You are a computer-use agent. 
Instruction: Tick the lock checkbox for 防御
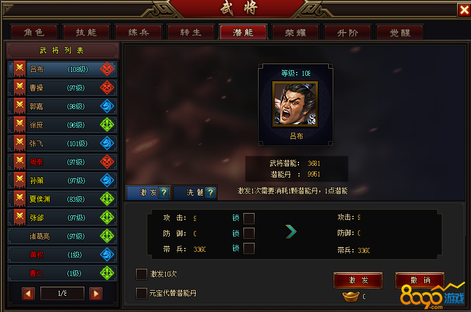[249, 233]
